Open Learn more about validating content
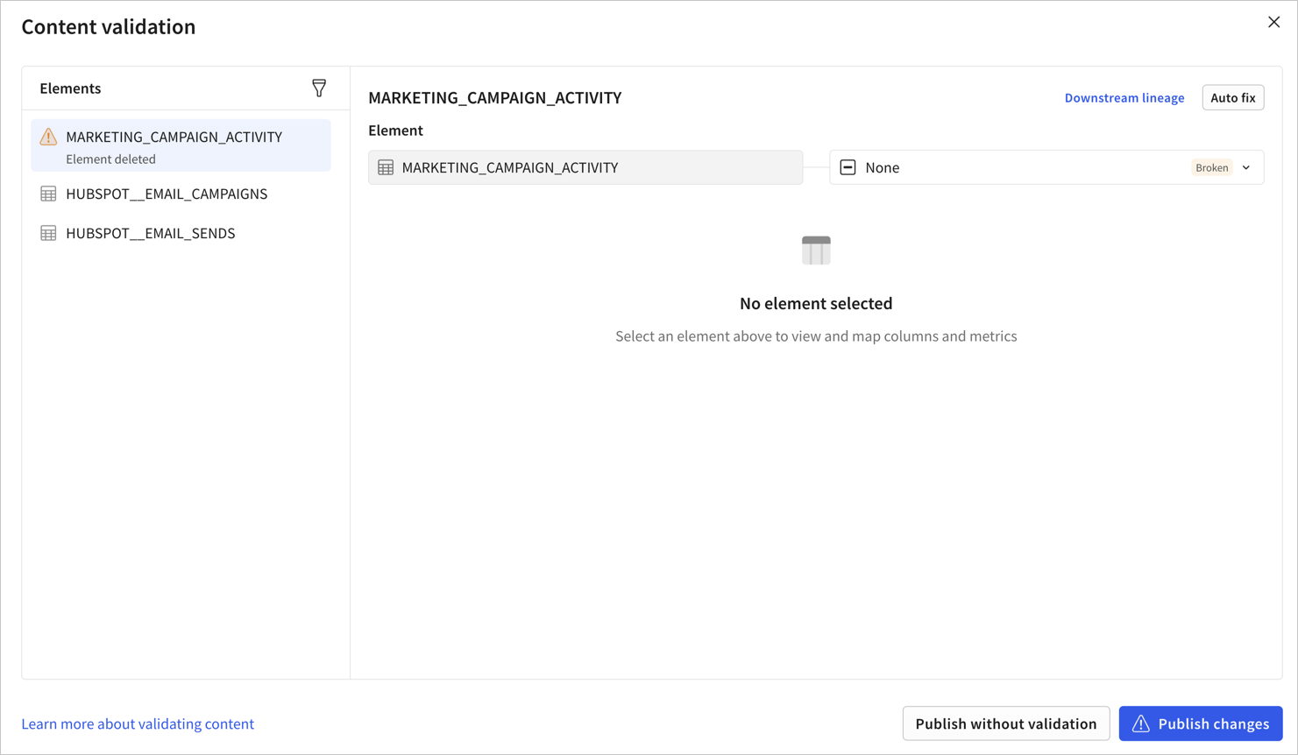 click(138, 723)
